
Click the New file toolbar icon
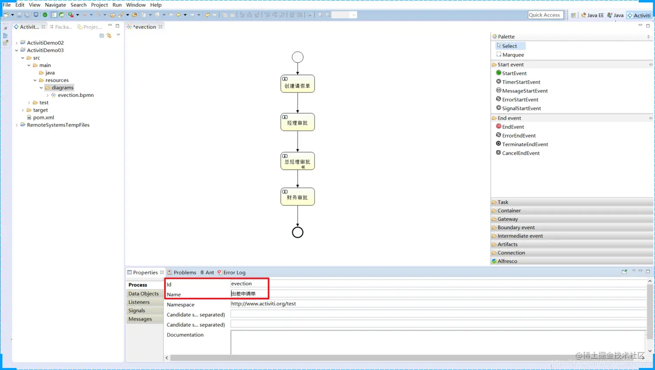6,15
